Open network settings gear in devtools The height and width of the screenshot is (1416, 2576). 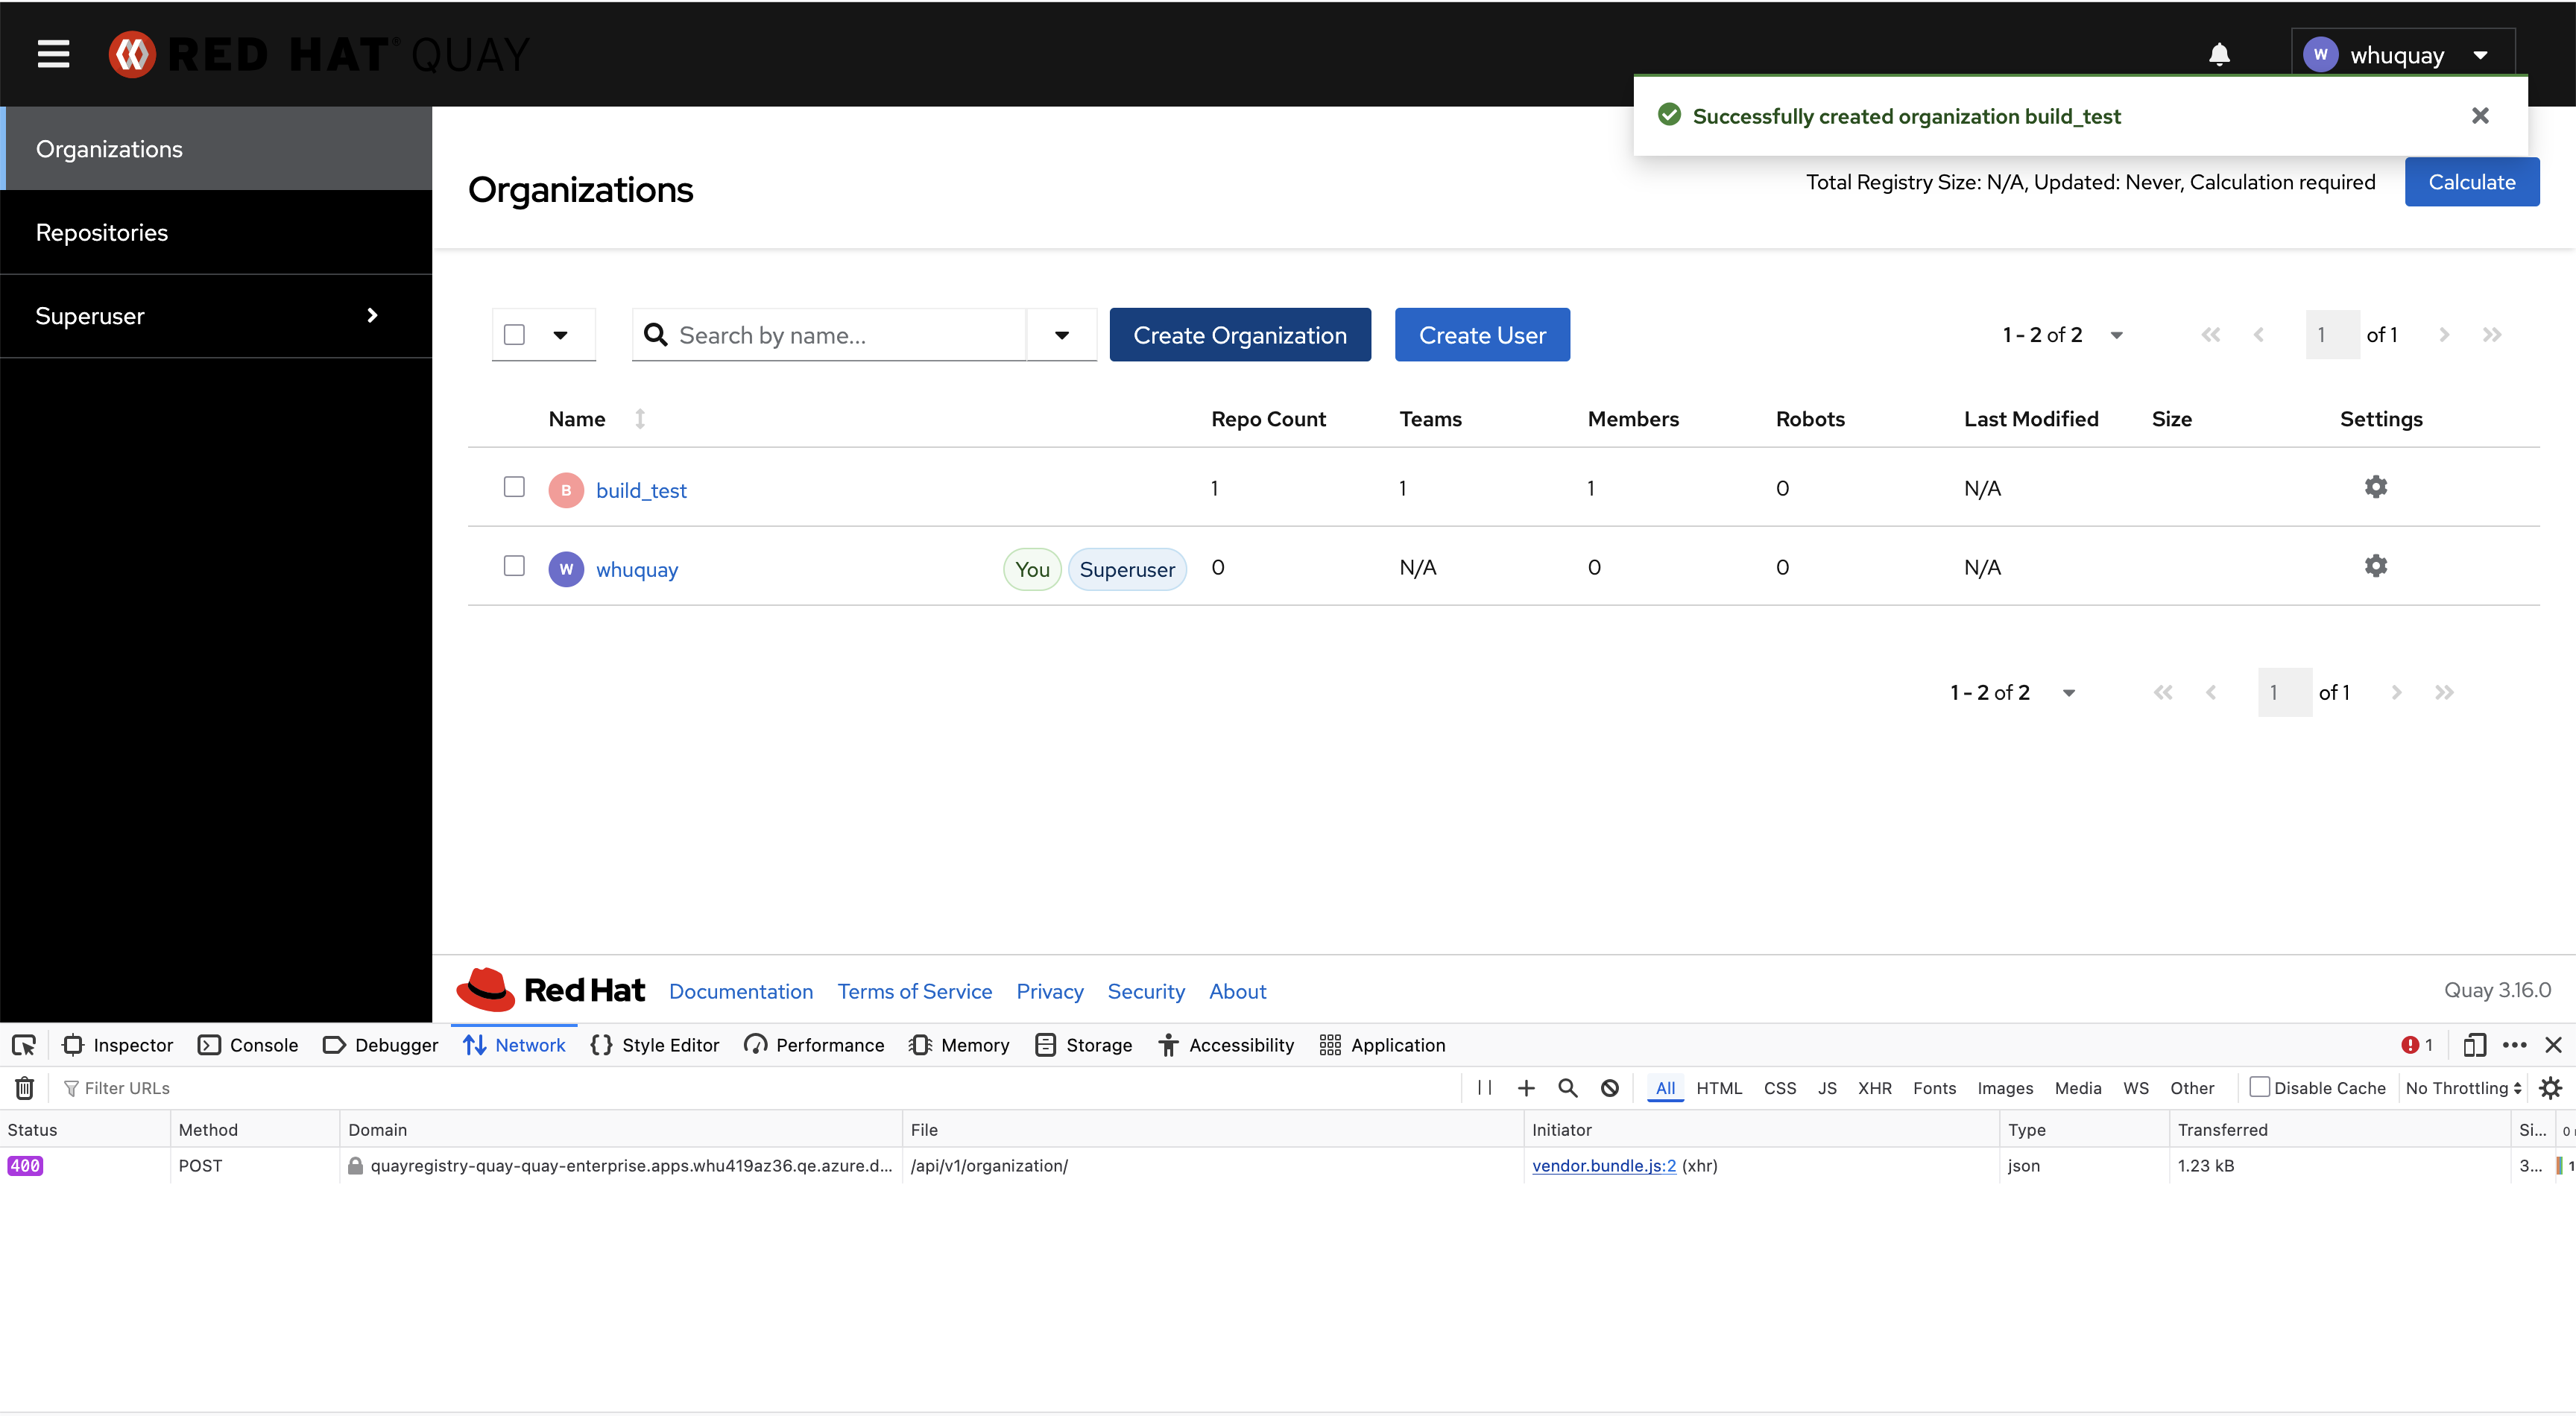pos(2551,1088)
